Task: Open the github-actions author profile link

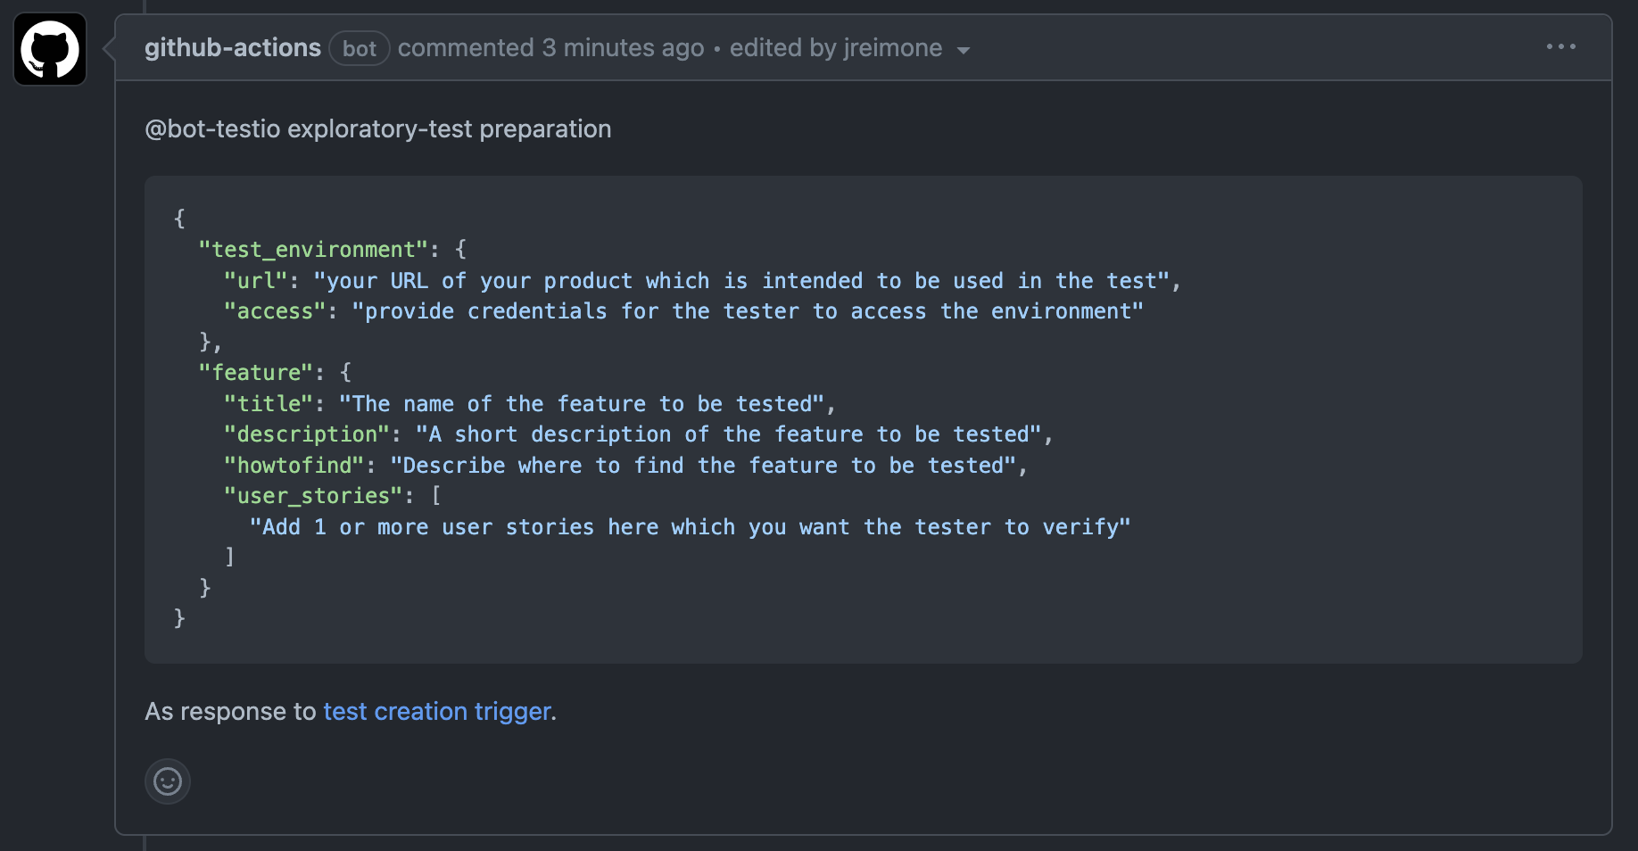Action: (232, 47)
